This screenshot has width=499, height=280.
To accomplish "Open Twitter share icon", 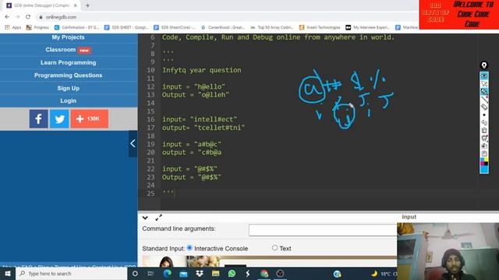I will (59, 119).
